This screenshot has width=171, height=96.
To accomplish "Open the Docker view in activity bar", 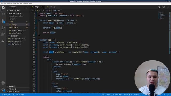I will (3, 41).
